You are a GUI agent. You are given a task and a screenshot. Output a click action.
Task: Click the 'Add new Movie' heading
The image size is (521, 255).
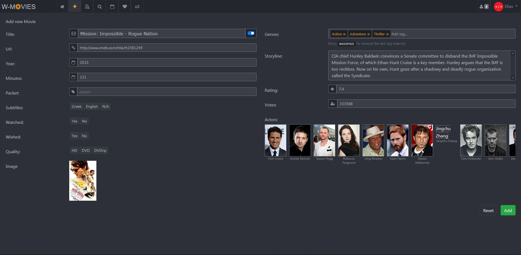21,22
